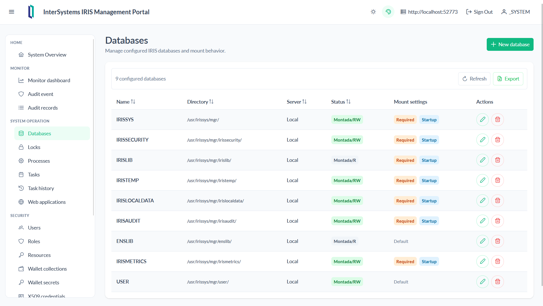
Task: Click the sidebar vertical scrollbar
Action: click(x=93, y=127)
